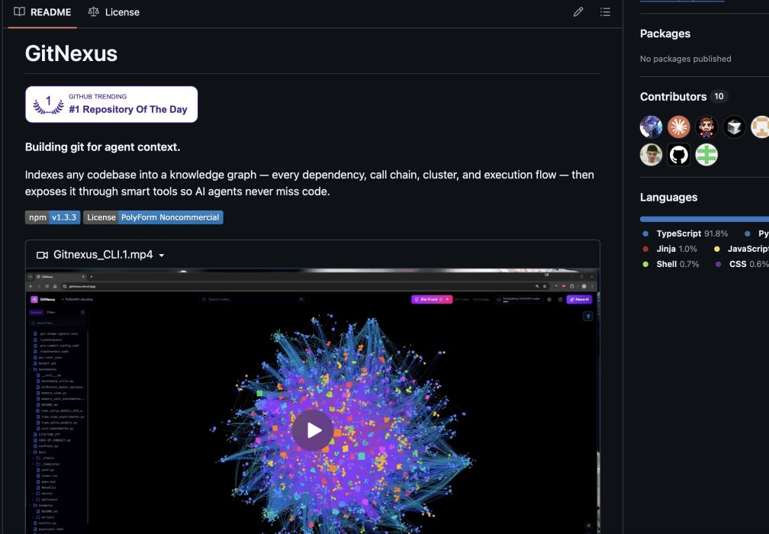Open the green identicon contributor avatar

(706, 154)
